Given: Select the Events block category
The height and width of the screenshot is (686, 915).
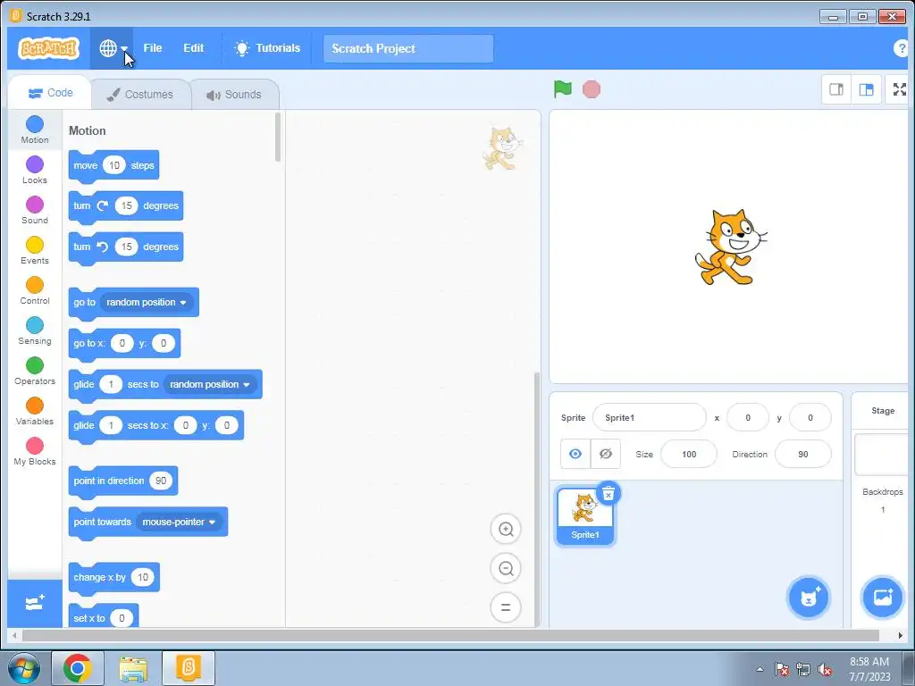Looking at the screenshot, I should 35,250.
